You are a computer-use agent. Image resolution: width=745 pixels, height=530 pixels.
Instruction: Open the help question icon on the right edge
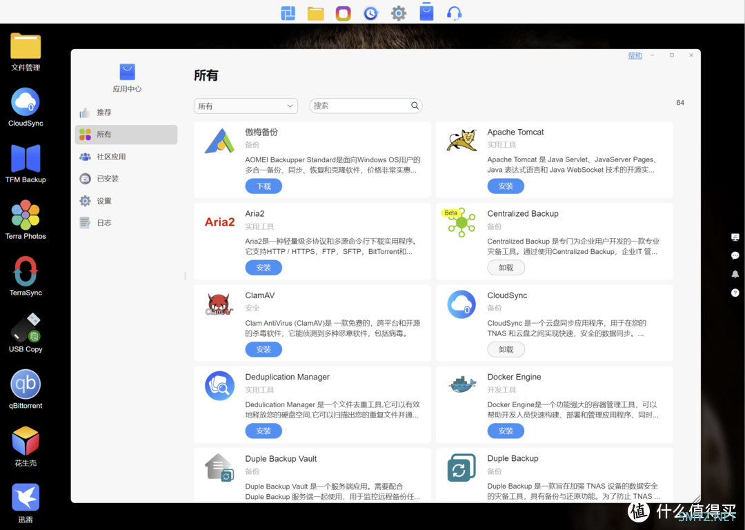point(735,293)
